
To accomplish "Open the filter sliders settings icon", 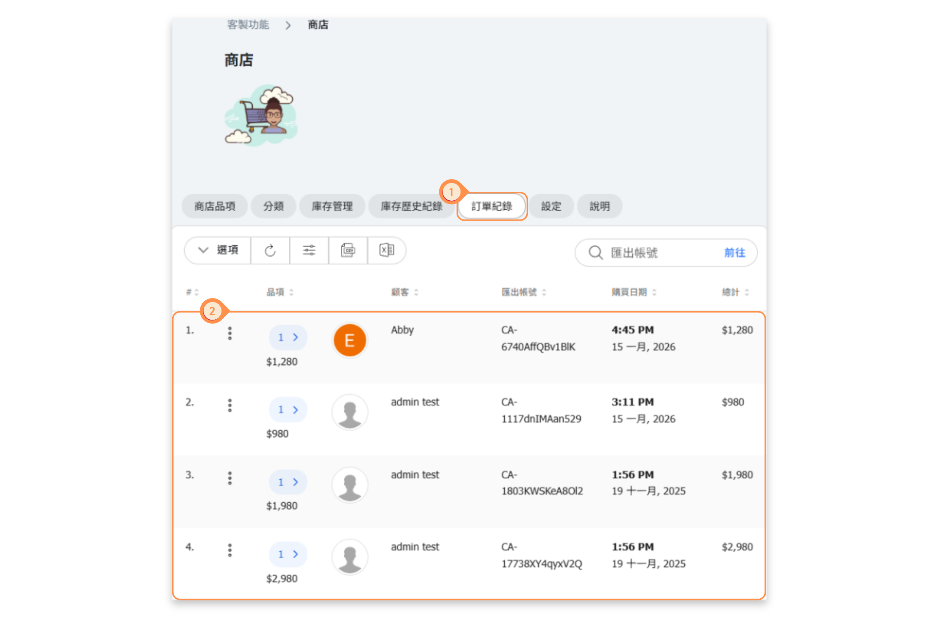I will click(x=309, y=251).
